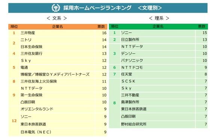Screen dimensions: 221x140
Task: Click 任天堂 entry
Action: tap(127, 74)
